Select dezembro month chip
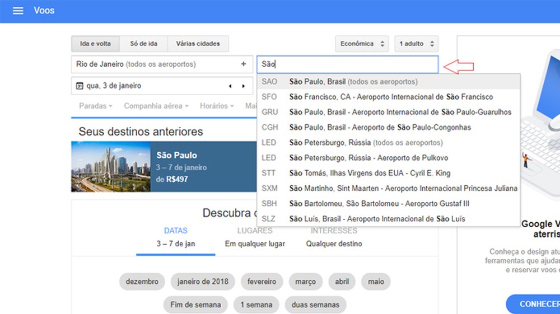The width and height of the screenshot is (560, 314). pos(142,282)
